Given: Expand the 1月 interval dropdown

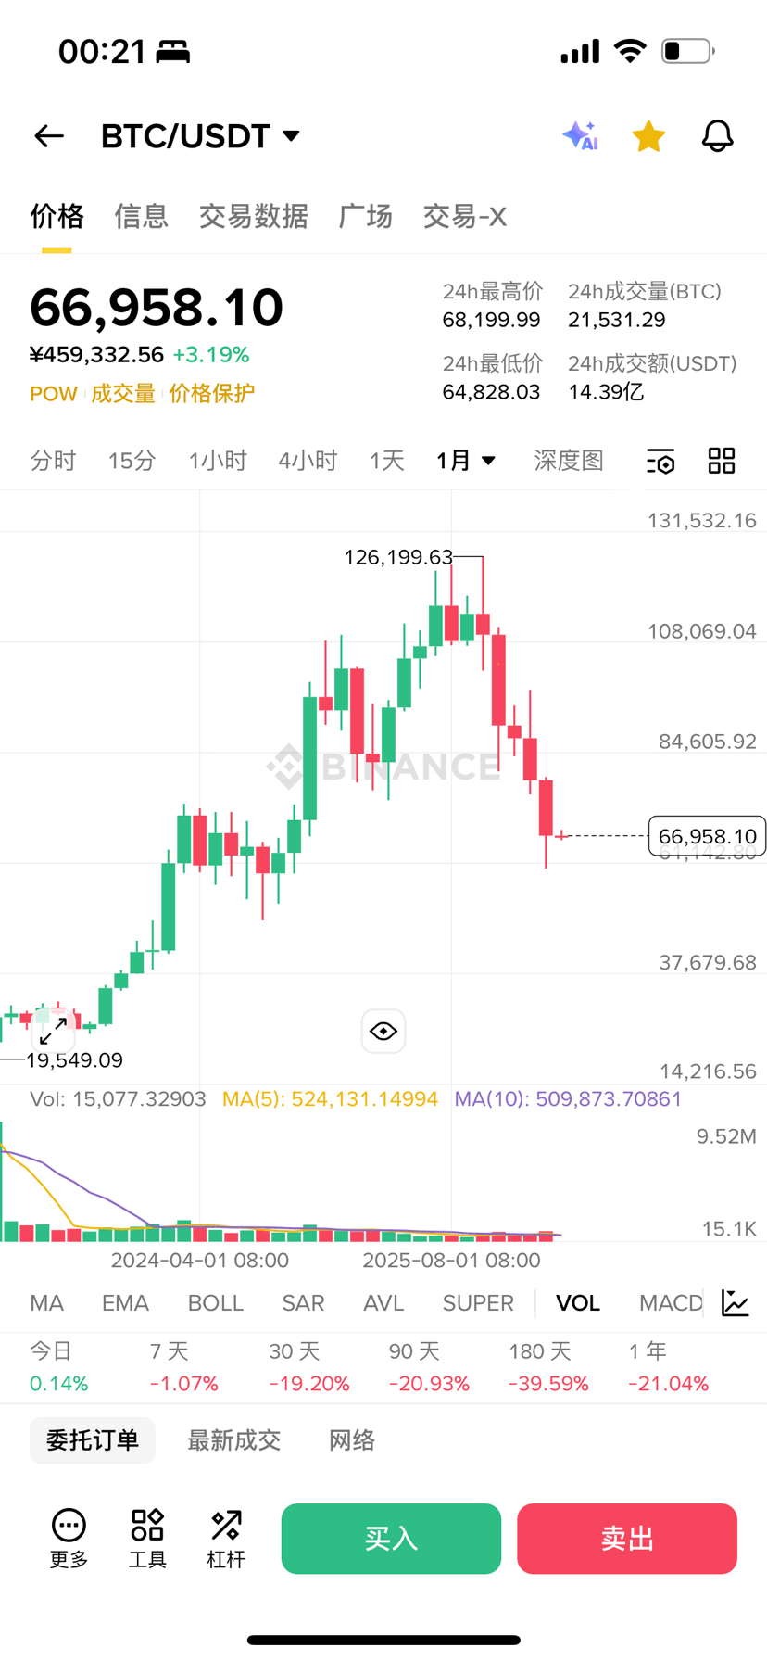Looking at the screenshot, I should tap(466, 461).
